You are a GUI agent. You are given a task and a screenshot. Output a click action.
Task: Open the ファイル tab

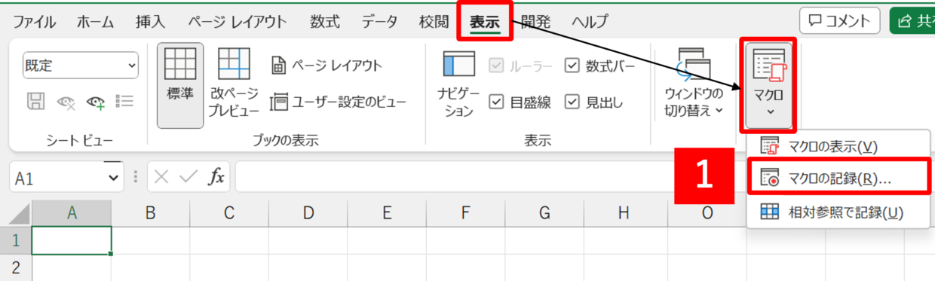(35, 22)
